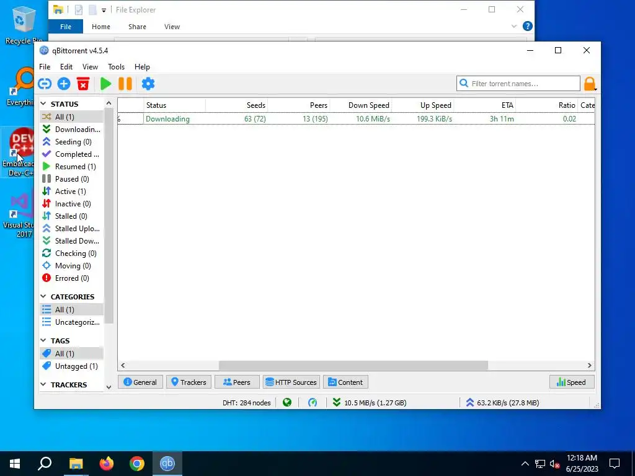The height and width of the screenshot is (476, 635).
Task: Open qBittorrent File menu
Action: pyautogui.click(x=45, y=67)
